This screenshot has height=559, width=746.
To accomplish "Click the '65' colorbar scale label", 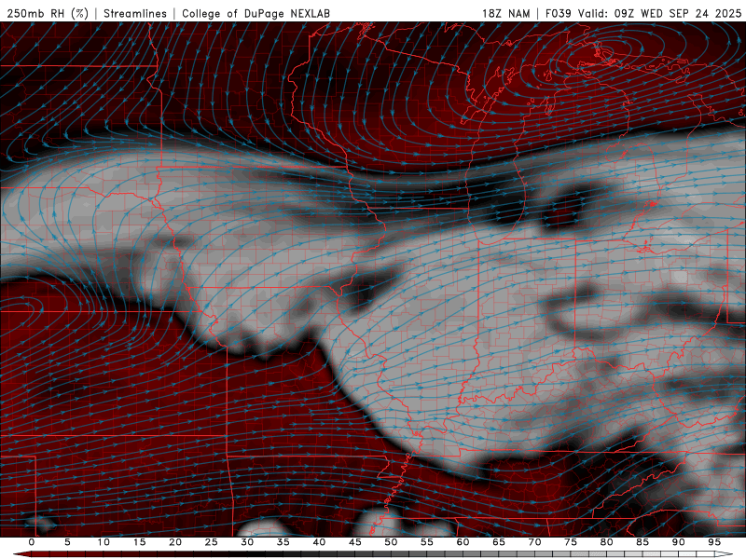I will (499, 542).
